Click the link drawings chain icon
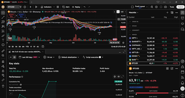185x98 pixels. coord(3,80)
